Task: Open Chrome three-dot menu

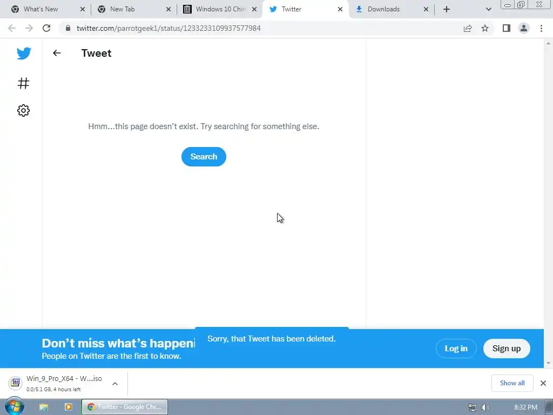Action: (541, 28)
